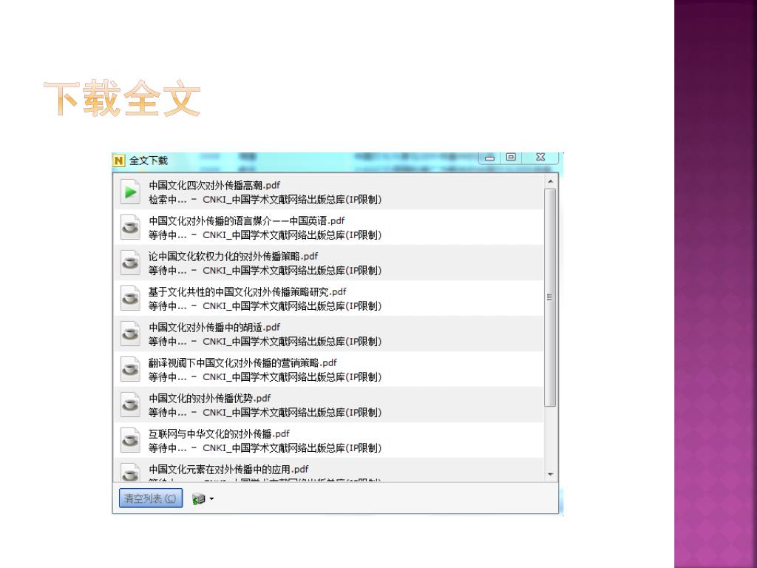The width and height of the screenshot is (757, 568).
Task: Click the waiting cup icon for 论中国文化软权力化的对外传播策略.pdf
Action: click(x=130, y=263)
